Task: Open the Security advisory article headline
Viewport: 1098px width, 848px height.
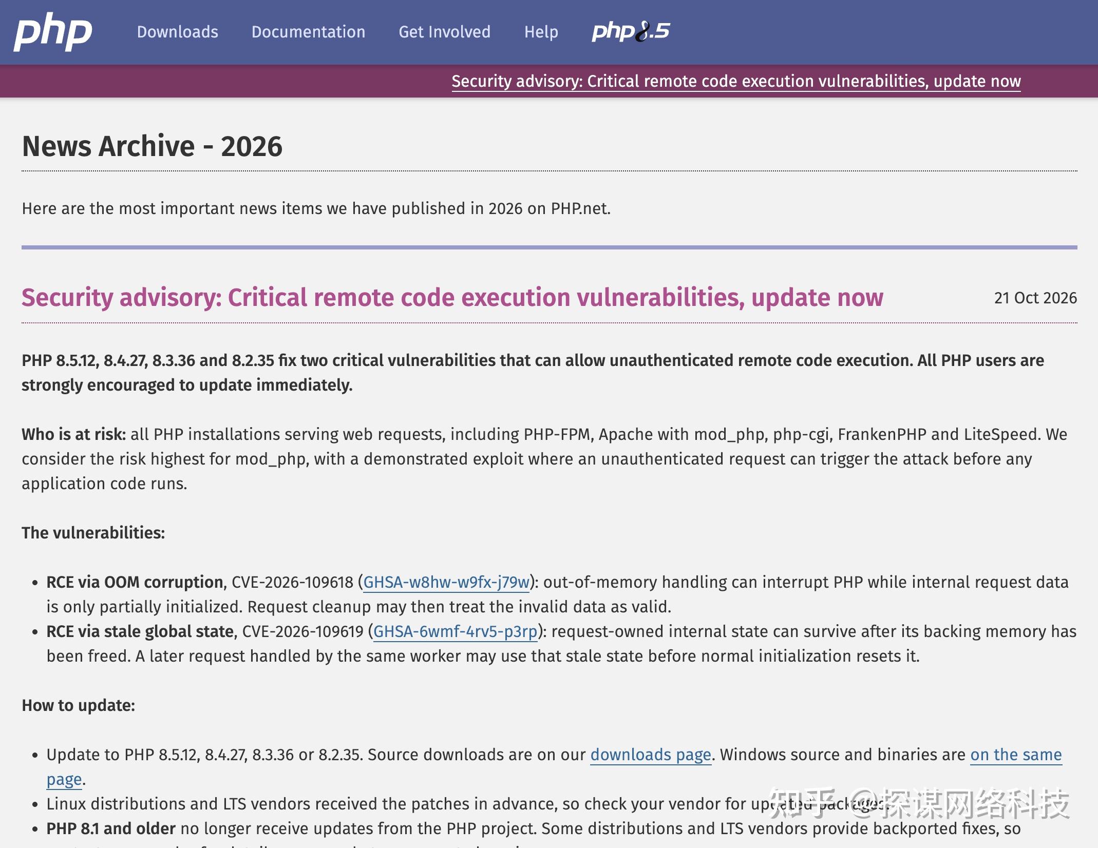Action: click(x=452, y=297)
